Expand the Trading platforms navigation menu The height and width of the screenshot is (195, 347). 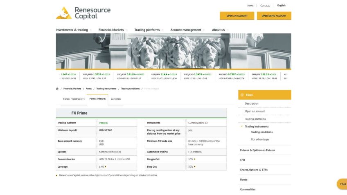click(148, 30)
